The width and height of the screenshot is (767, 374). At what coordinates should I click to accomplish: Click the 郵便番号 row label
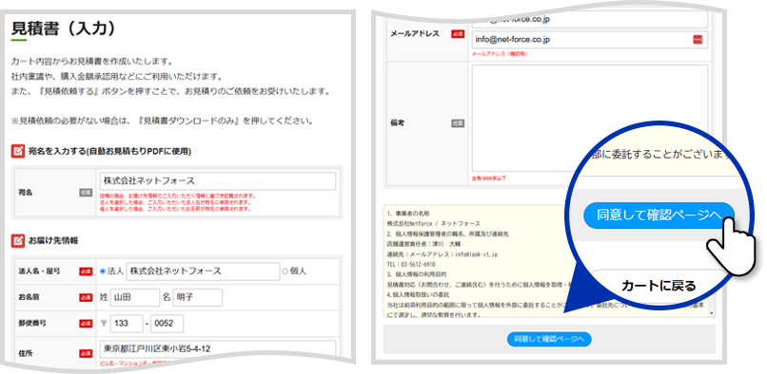click(31, 324)
